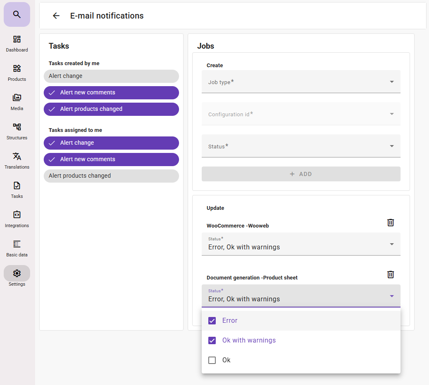Screen dimensions: 429x385
Task: Open the Translations icon
Action: (16, 156)
